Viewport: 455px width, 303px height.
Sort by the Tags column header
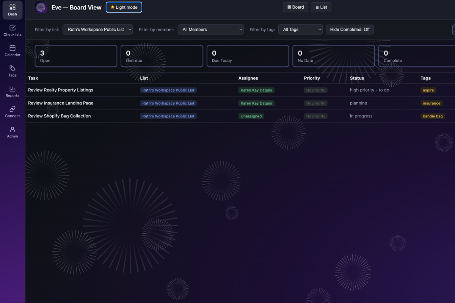(x=425, y=78)
